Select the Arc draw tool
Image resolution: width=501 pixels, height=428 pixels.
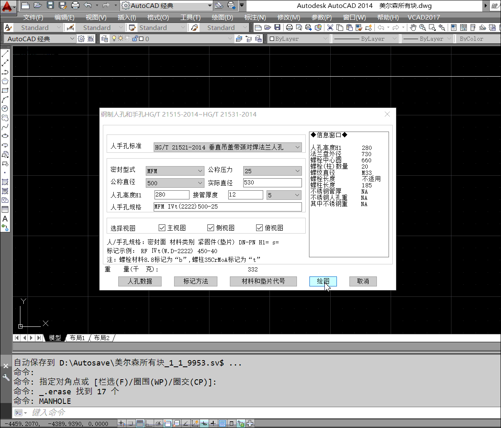pyautogui.click(x=5, y=100)
